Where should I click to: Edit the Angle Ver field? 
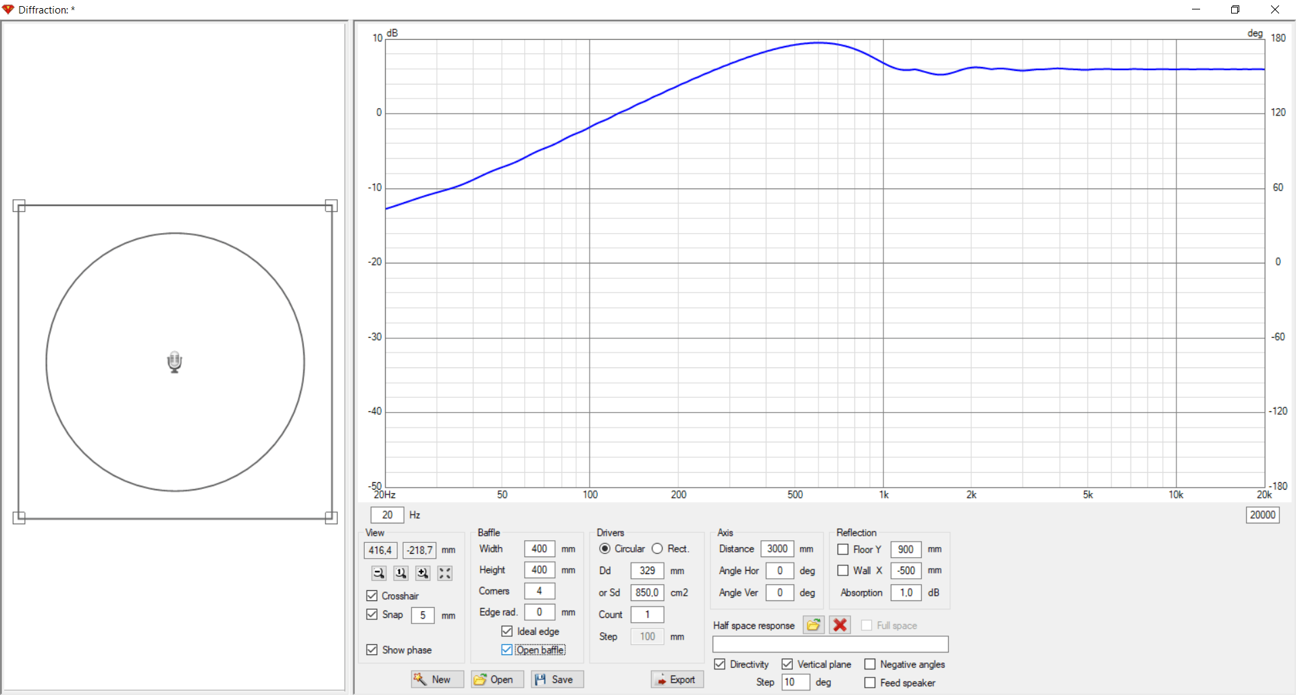coord(780,592)
